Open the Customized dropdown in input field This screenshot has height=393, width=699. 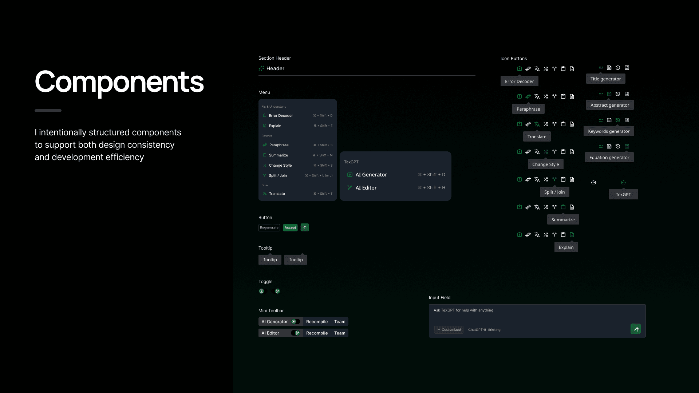449,330
